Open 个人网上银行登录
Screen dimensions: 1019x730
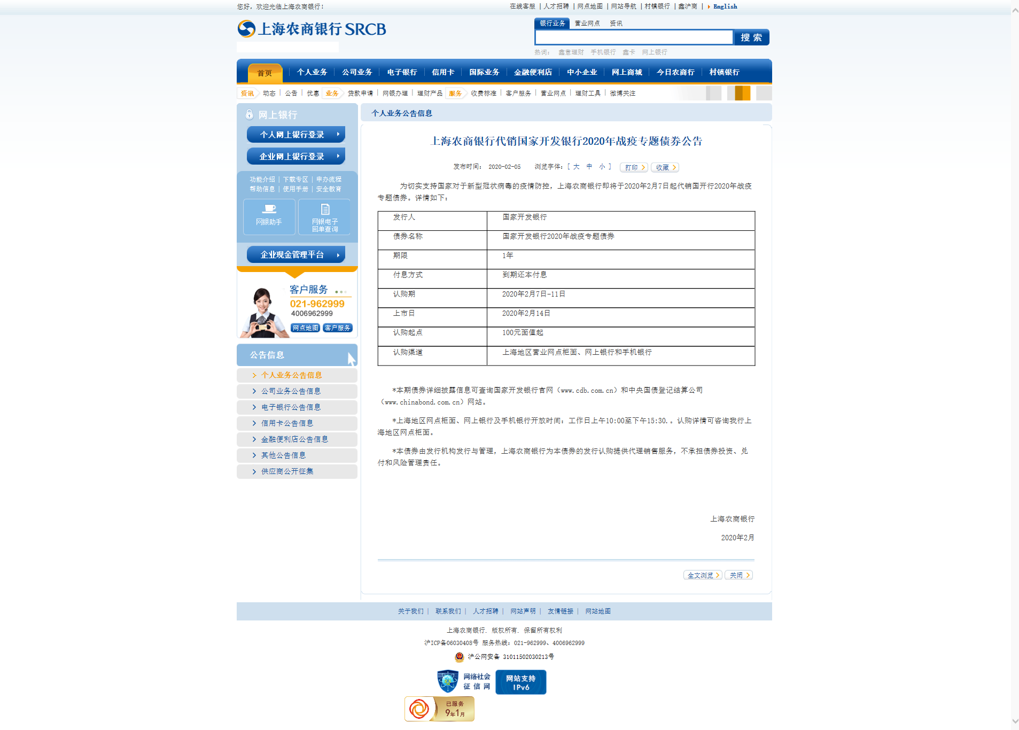[296, 134]
